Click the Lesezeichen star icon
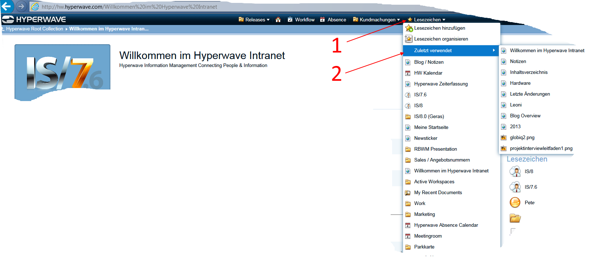The width and height of the screenshot is (590, 259). click(410, 20)
